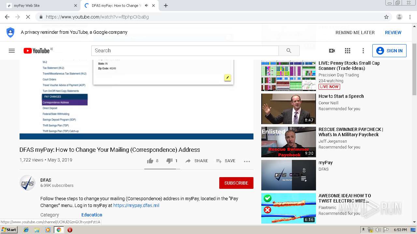The image size is (417, 234).
Task: Open the DFAS channel name link
Action: [x=46, y=180]
